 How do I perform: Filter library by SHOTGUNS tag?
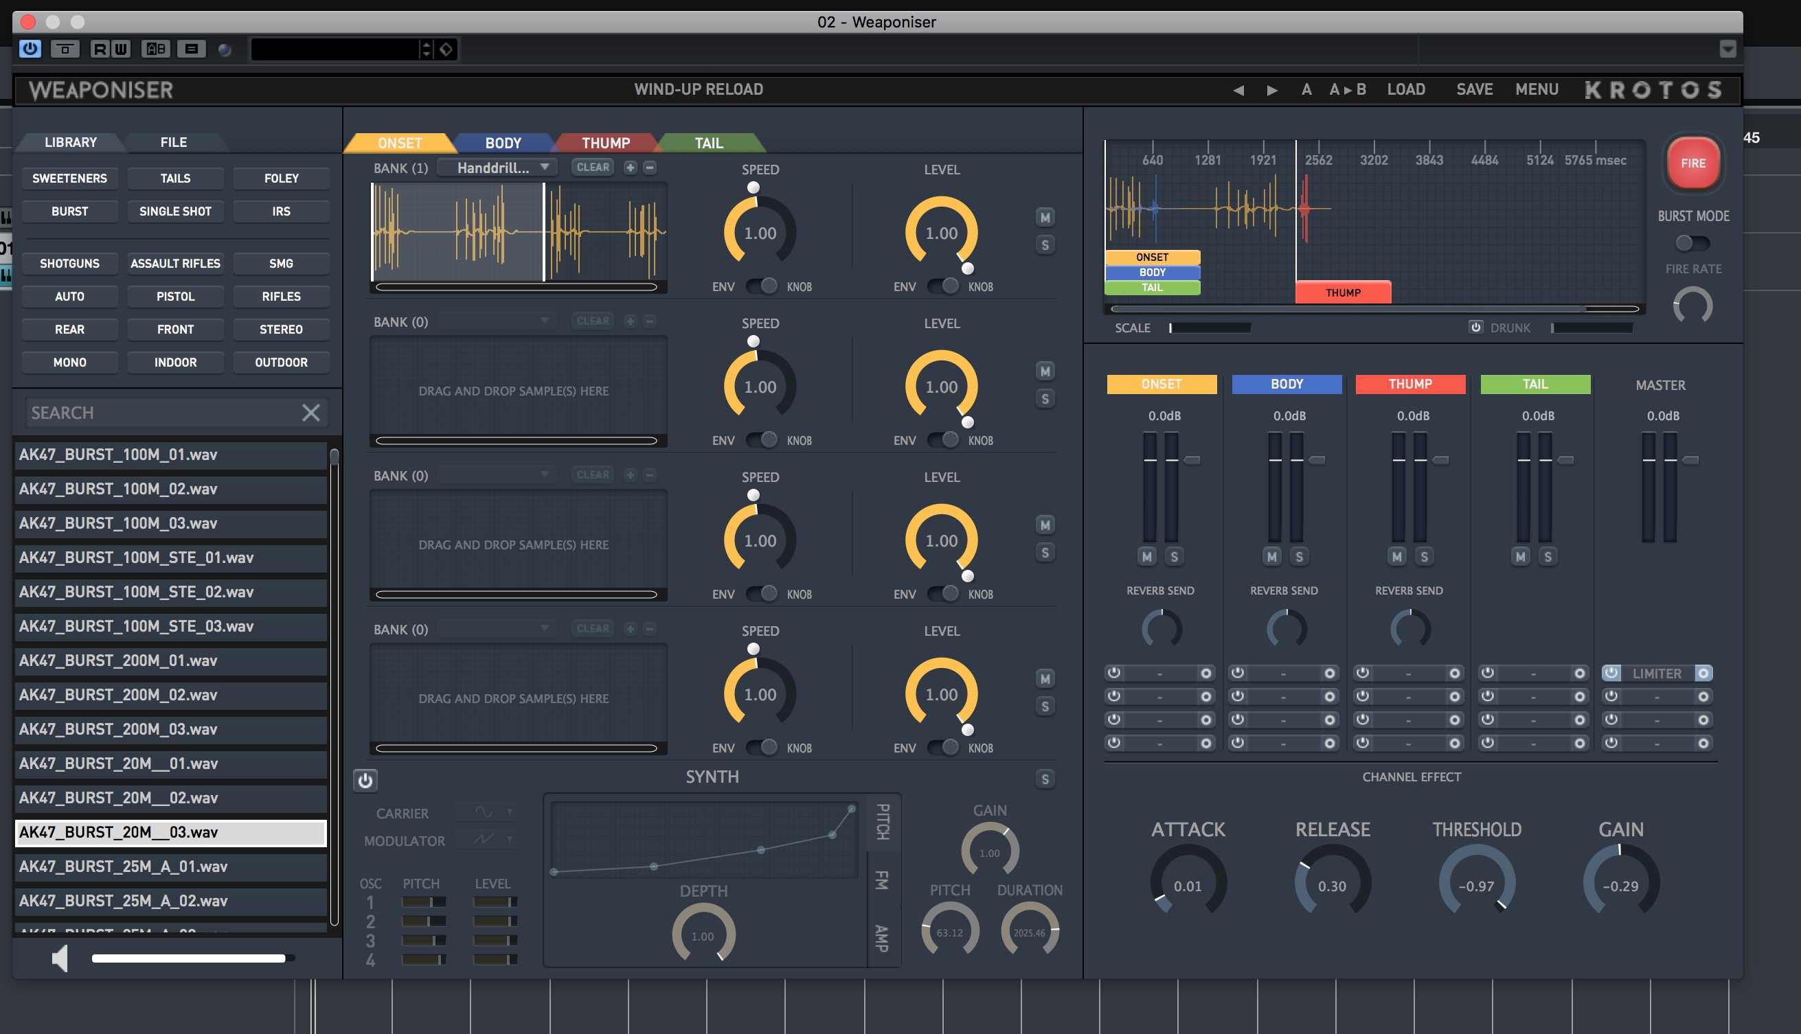69,264
